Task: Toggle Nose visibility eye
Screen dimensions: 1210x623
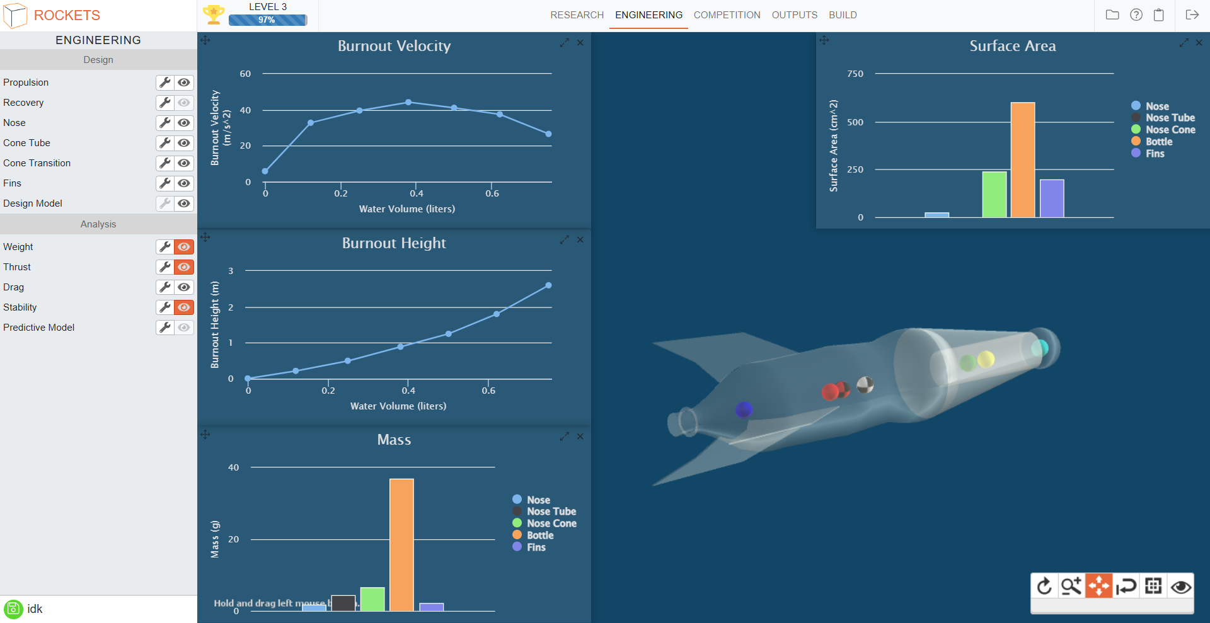Action: (184, 123)
